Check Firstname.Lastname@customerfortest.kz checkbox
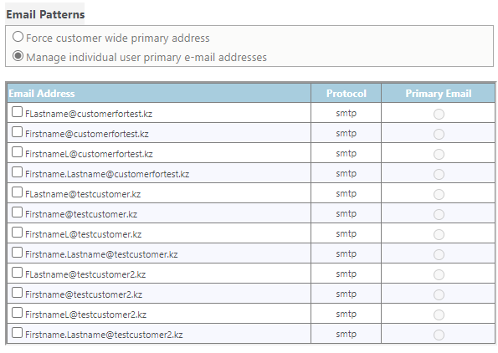The image size is (498, 353). tap(17, 172)
